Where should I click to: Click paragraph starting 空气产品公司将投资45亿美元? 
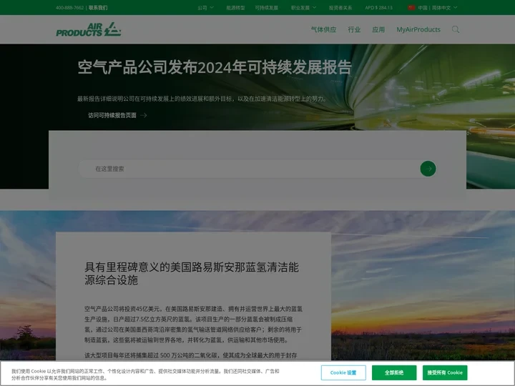click(193, 325)
